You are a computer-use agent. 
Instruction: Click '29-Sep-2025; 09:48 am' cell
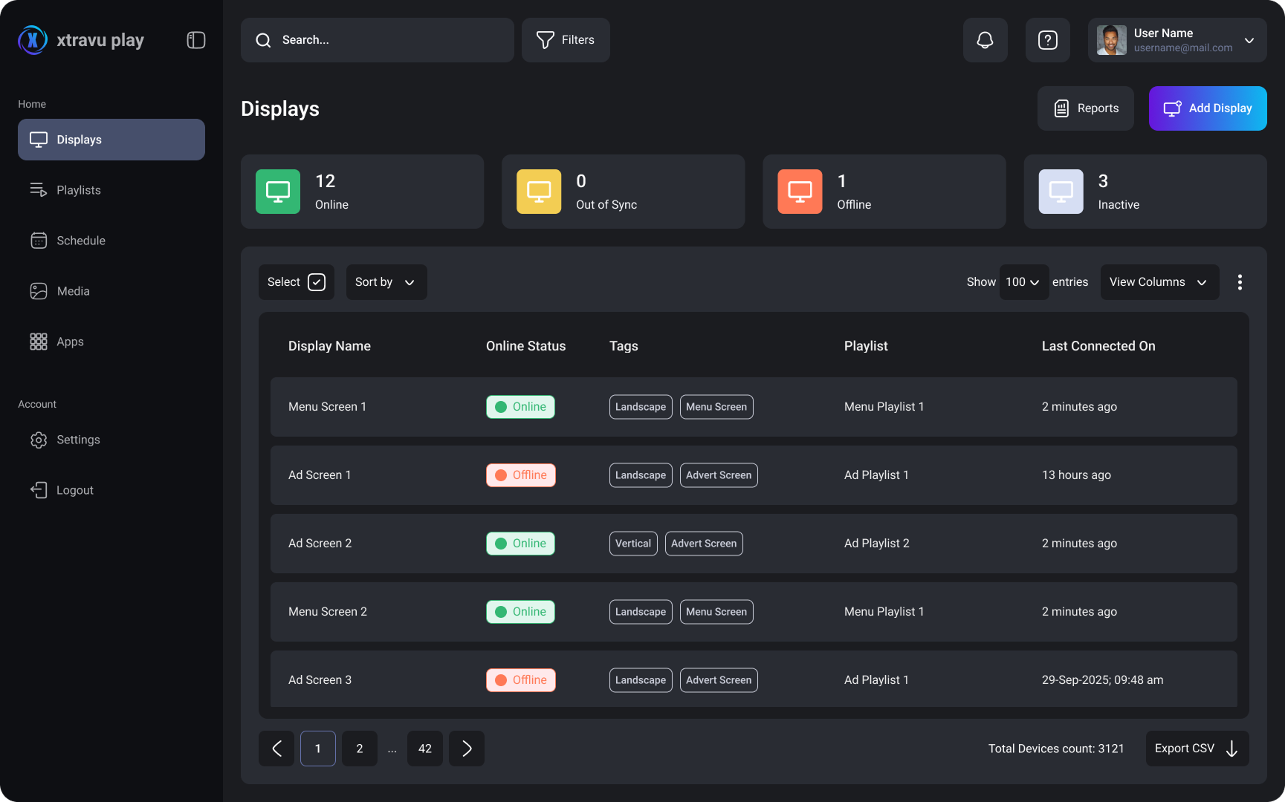tap(1103, 680)
